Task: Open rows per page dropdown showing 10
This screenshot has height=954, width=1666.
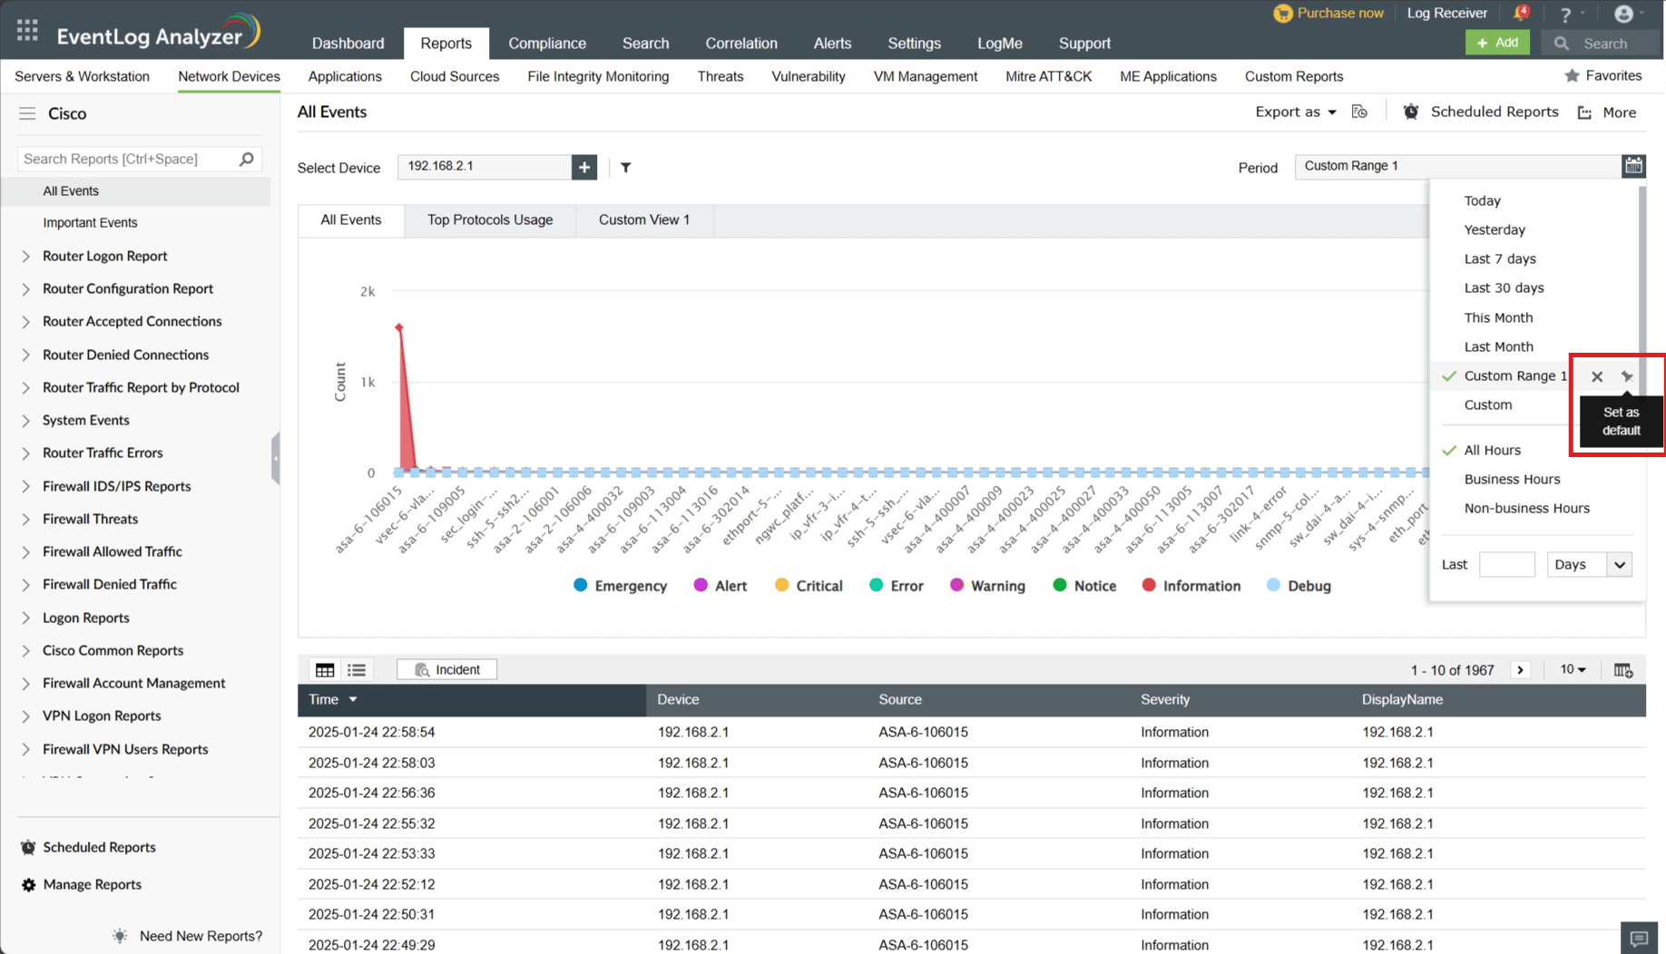Action: coord(1573,670)
